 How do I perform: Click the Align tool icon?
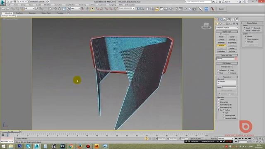coord(142,9)
